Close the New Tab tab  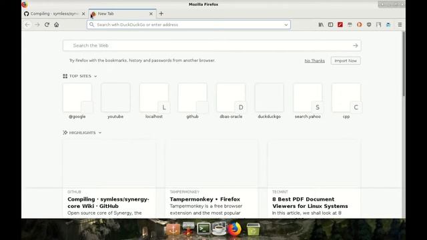tap(151, 13)
